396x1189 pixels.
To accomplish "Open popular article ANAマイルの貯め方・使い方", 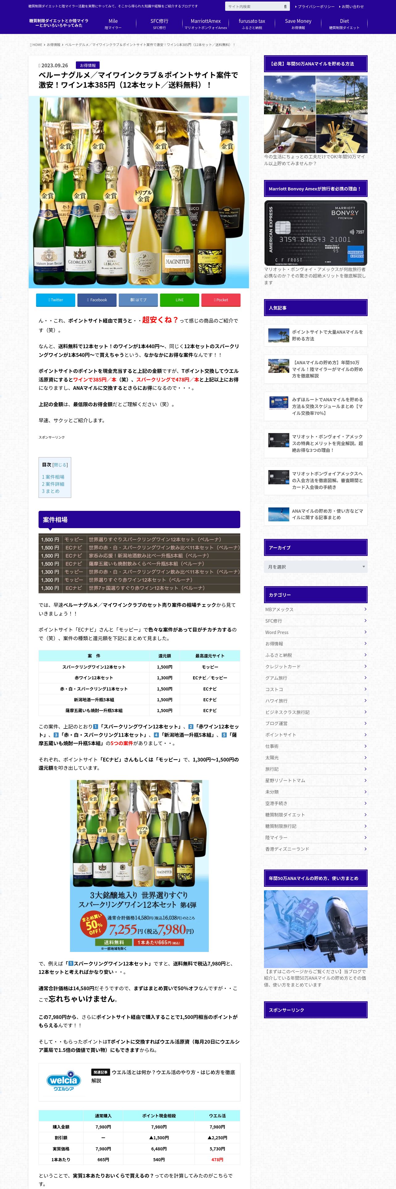I will [315, 514].
